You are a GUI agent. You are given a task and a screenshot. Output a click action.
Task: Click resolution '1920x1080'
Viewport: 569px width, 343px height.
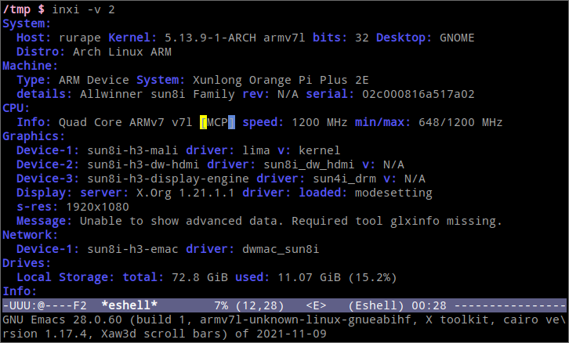(x=97, y=207)
